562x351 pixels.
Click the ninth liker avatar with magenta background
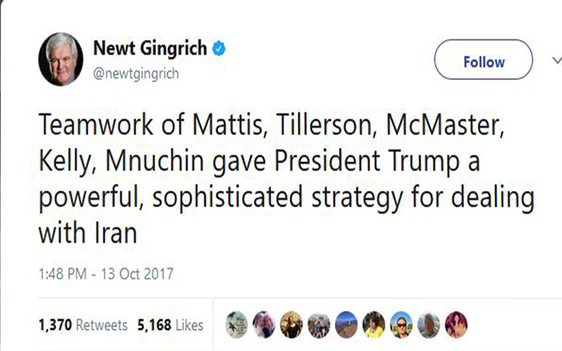(456, 325)
